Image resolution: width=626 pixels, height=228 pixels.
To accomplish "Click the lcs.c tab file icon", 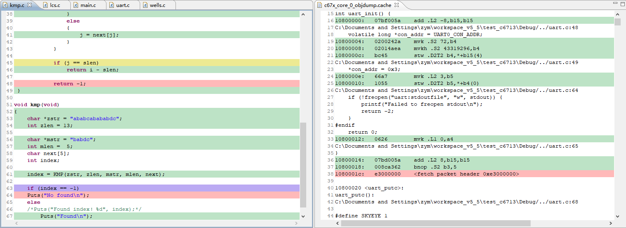I will coord(44,5).
